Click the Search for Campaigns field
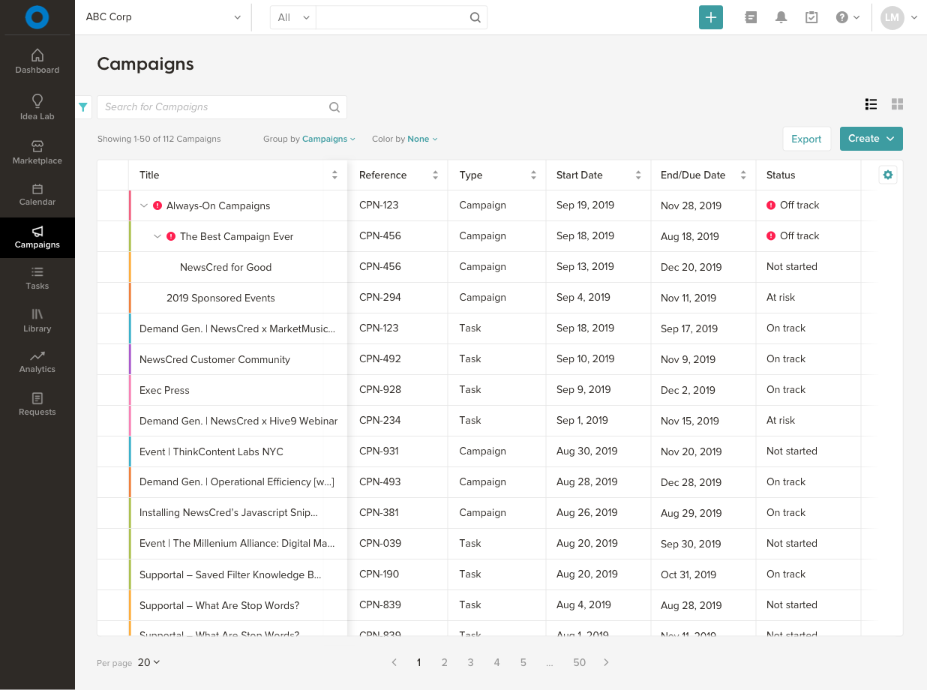Viewport: 927px width, 690px height. 214,107
